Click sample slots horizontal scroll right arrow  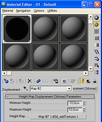coord(86,73)
